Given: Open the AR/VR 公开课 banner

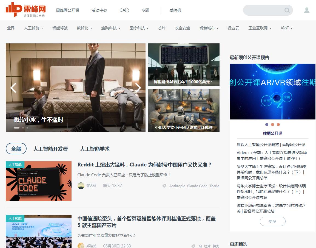Looking at the screenshot, I should [273, 91].
